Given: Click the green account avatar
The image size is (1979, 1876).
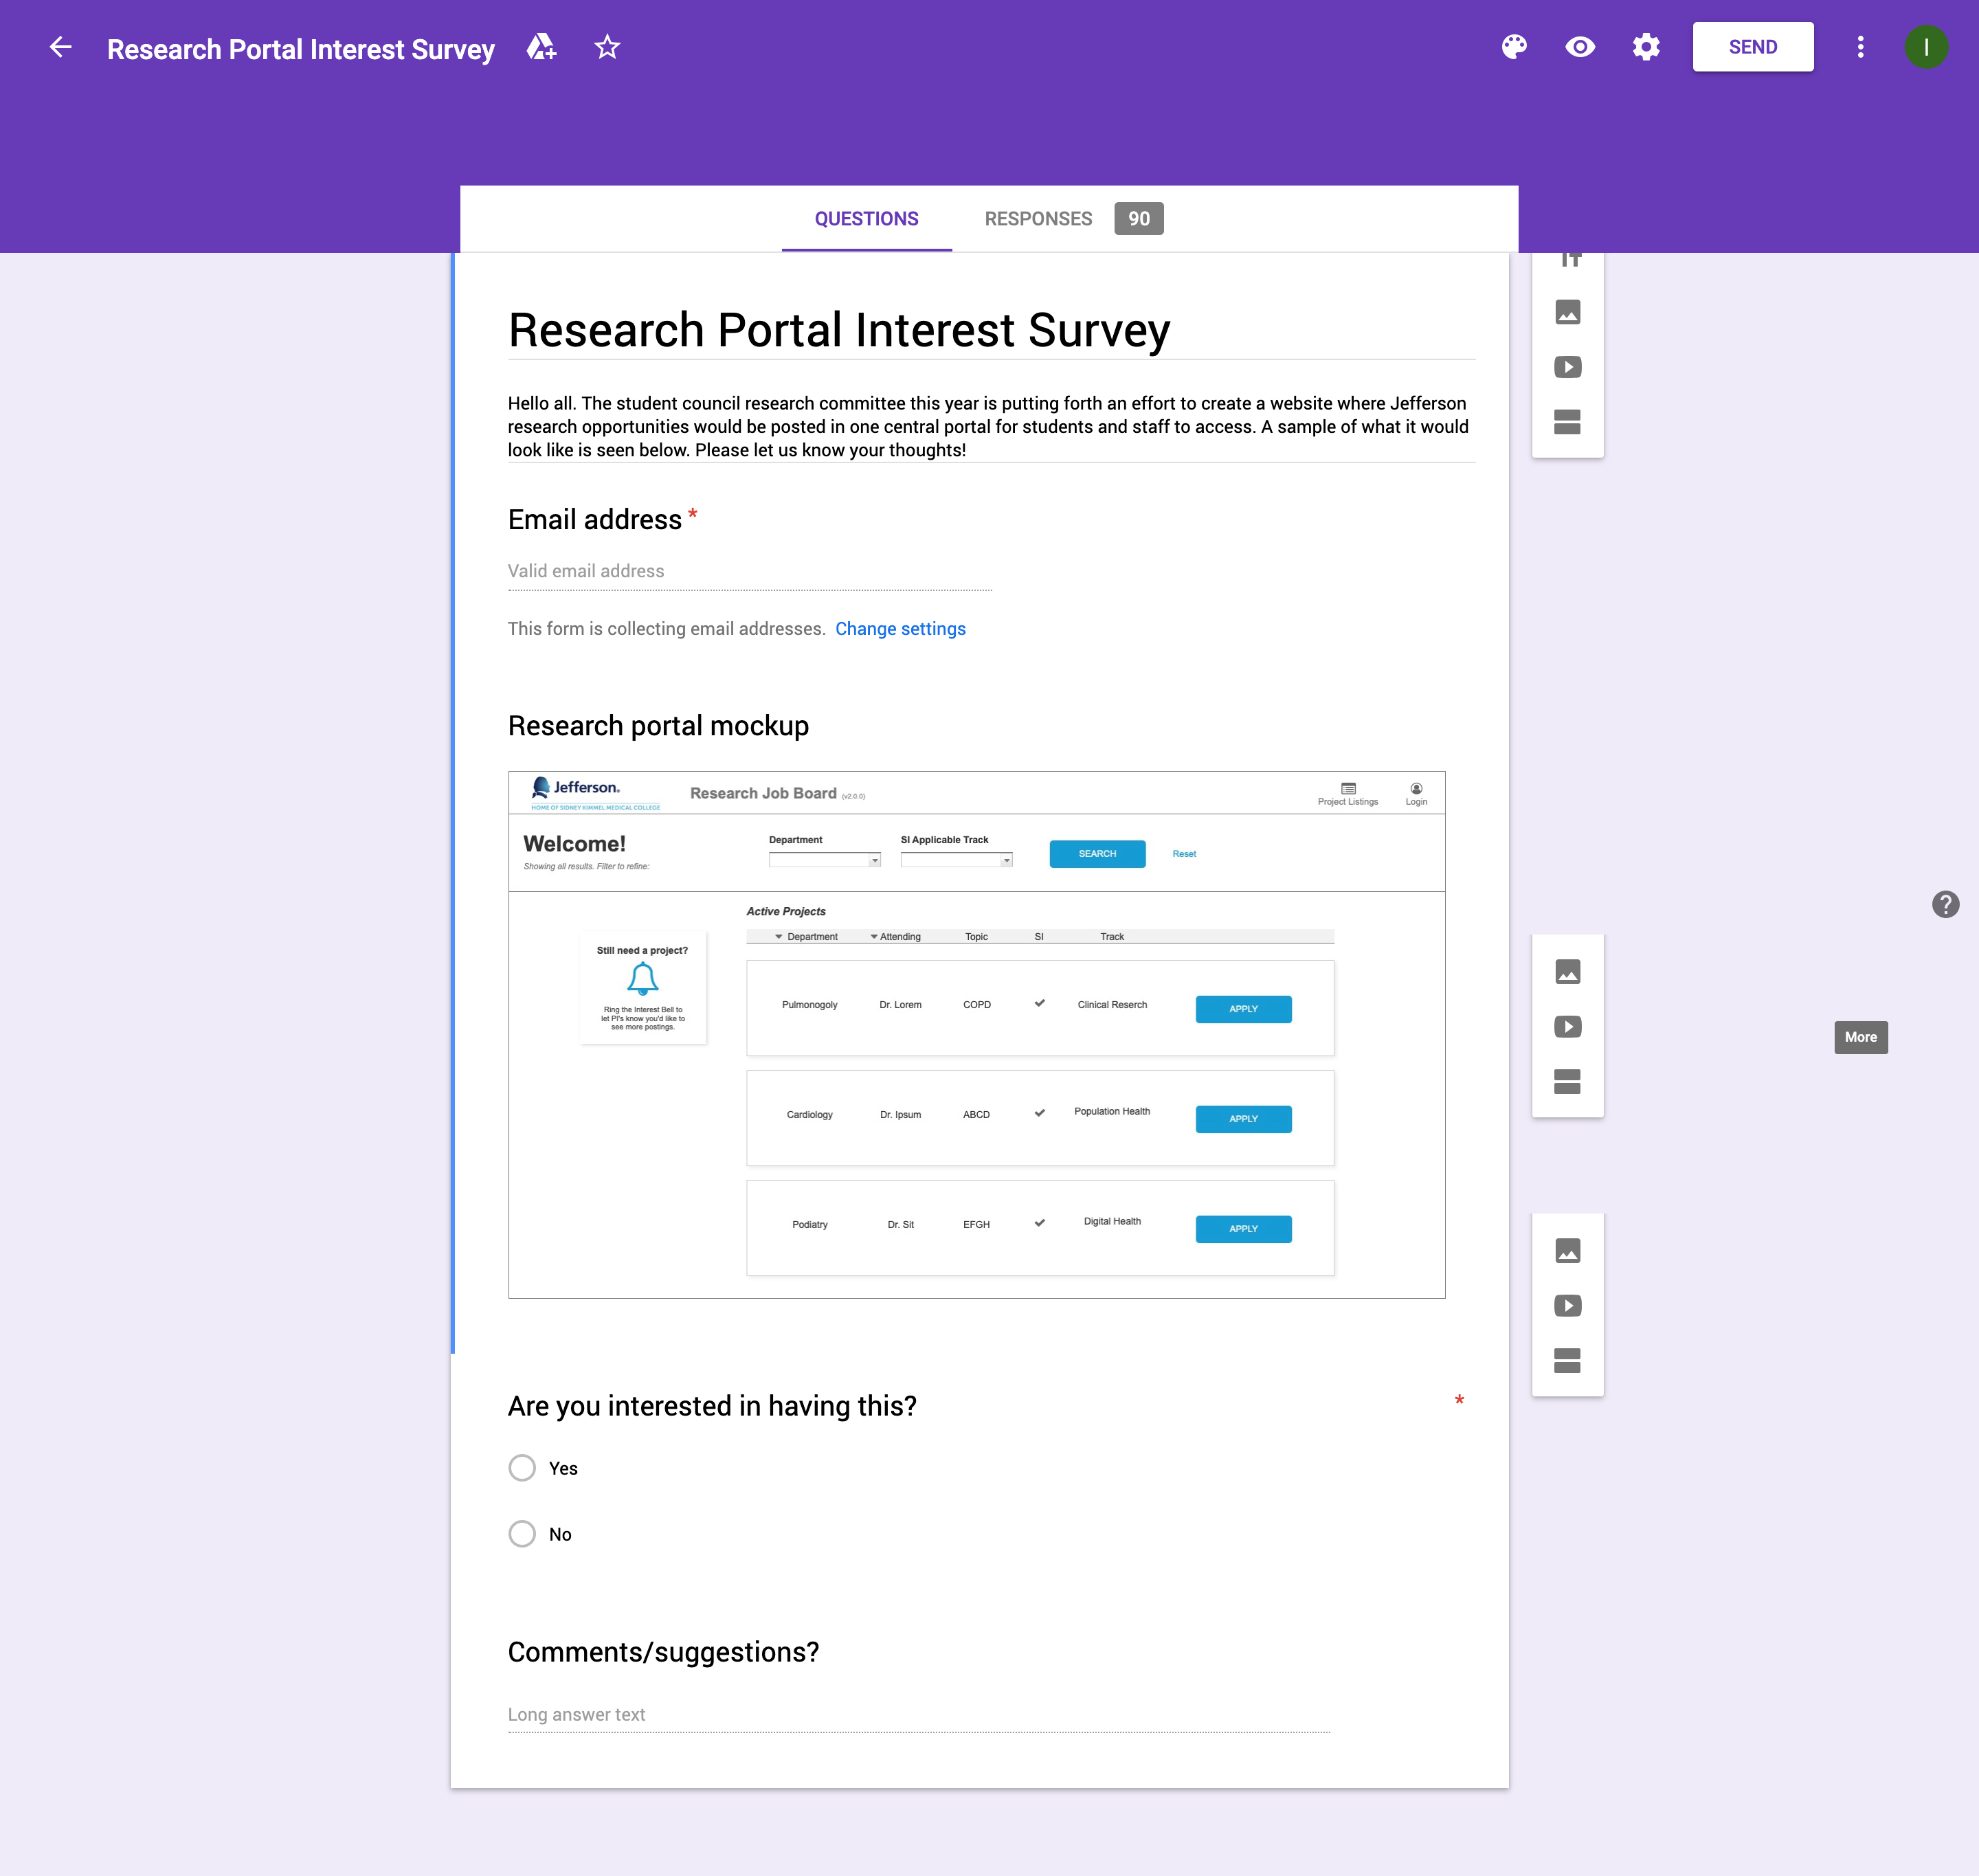Looking at the screenshot, I should tap(1926, 47).
